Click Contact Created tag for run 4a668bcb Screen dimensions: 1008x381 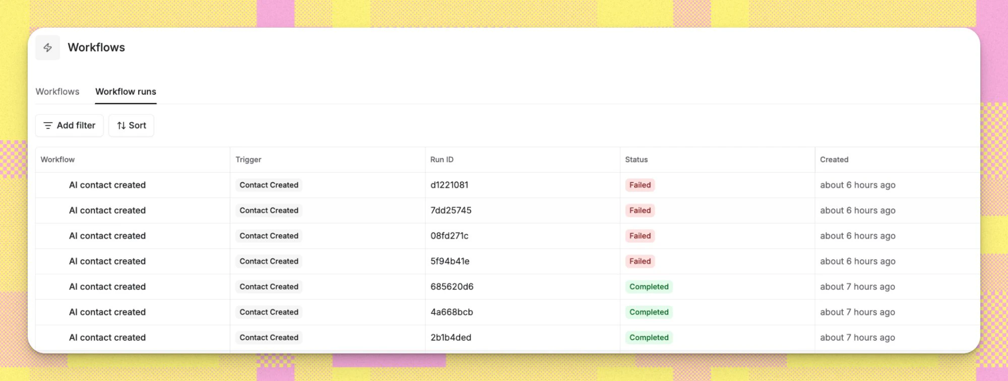click(269, 312)
